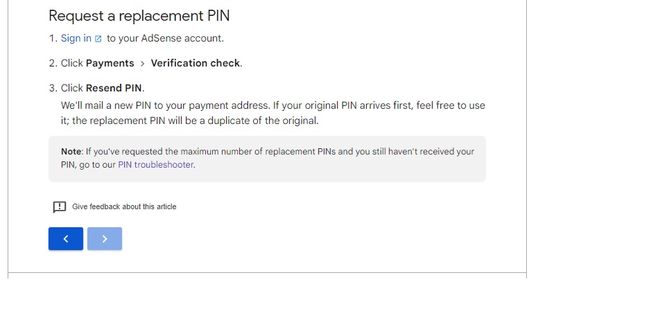Go to previous page with left arrow button
669x327 pixels.
(66, 239)
